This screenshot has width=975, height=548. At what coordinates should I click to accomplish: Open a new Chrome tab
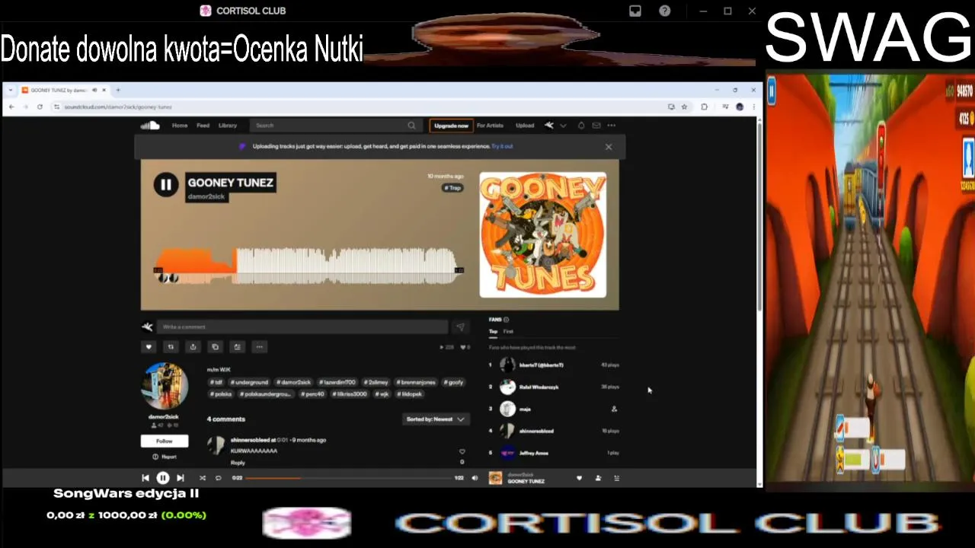pyautogui.click(x=118, y=90)
